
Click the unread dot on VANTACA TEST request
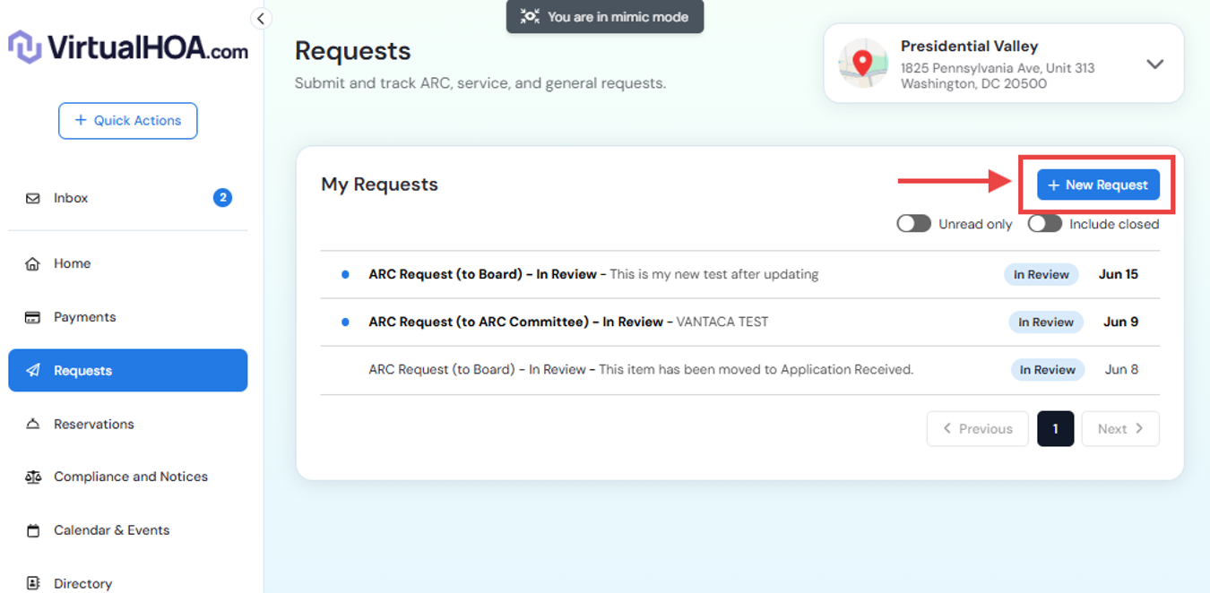pos(345,322)
